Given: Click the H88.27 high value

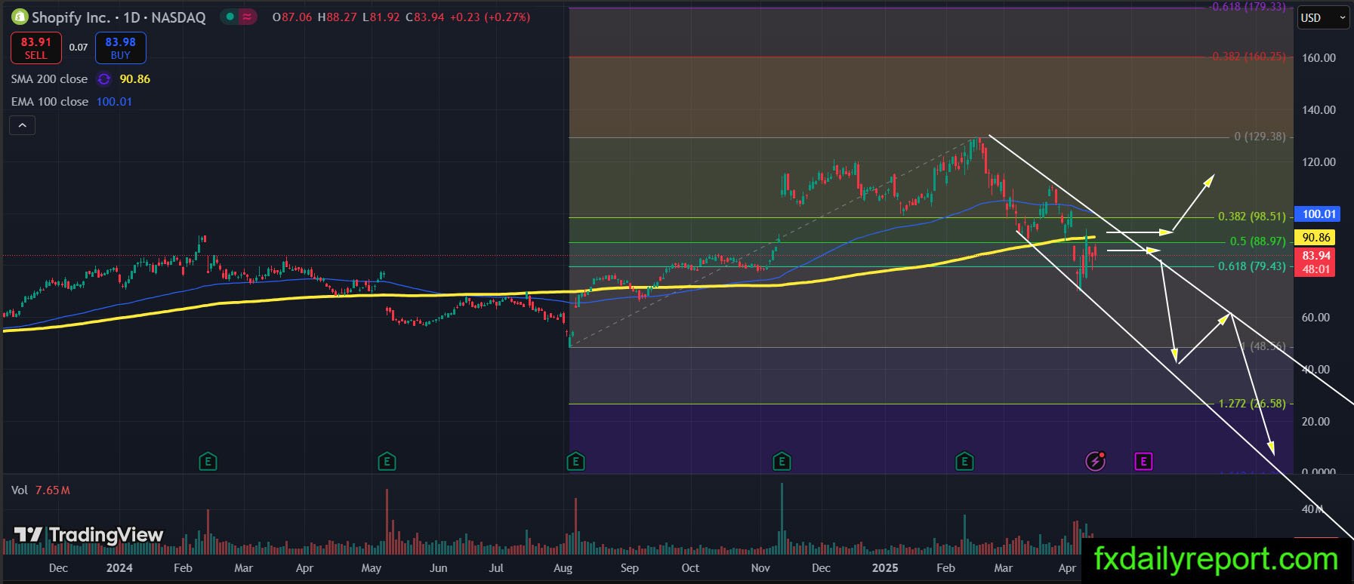Looking at the screenshot, I should click(x=338, y=17).
